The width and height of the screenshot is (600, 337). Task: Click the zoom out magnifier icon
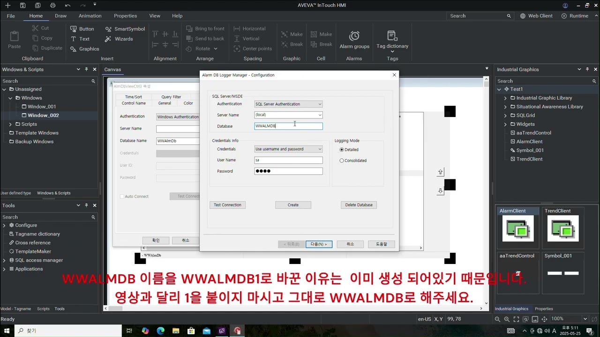tap(498, 319)
